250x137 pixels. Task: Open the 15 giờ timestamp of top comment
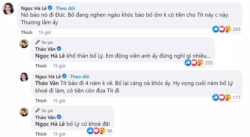point(45,32)
